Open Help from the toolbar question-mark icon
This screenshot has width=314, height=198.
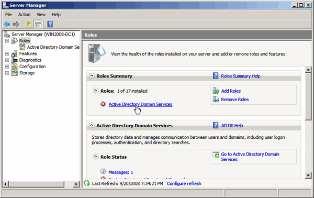click(x=50, y=24)
